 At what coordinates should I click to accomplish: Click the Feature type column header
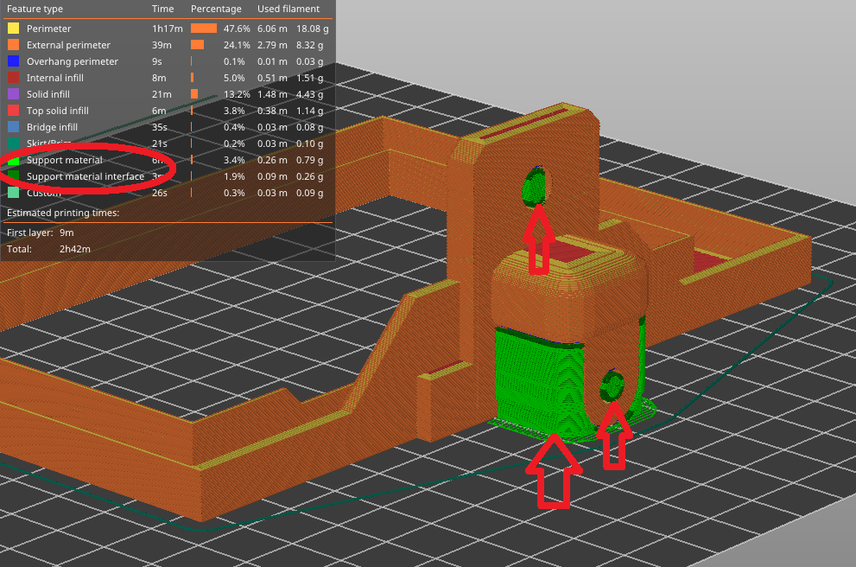(x=35, y=9)
